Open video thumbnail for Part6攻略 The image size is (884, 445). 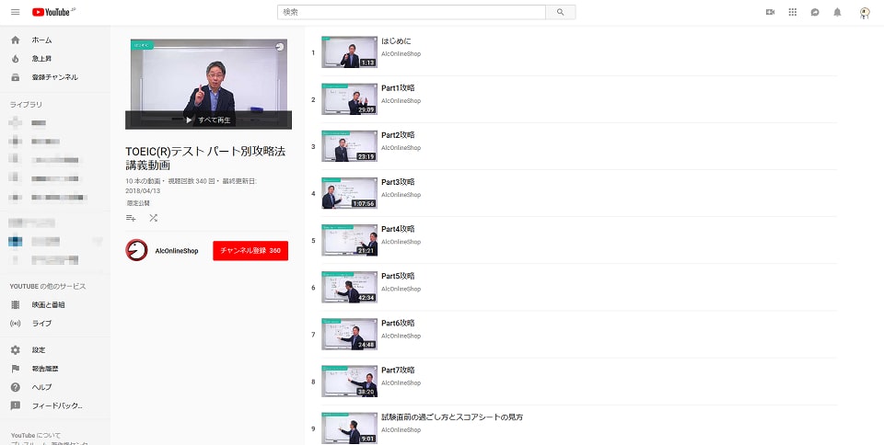(x=350, y=334)
